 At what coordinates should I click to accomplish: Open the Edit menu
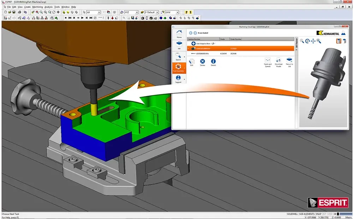click(14, 7)
